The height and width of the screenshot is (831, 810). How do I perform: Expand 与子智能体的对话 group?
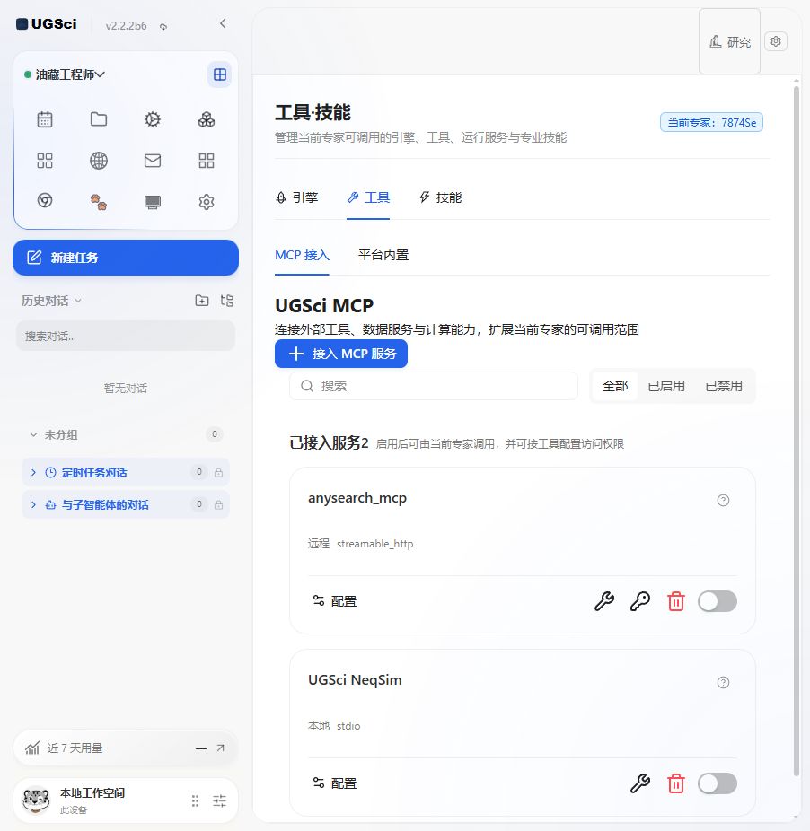(33, 504)
